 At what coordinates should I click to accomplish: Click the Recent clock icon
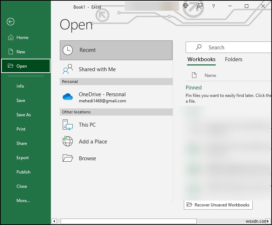[68, 50]
